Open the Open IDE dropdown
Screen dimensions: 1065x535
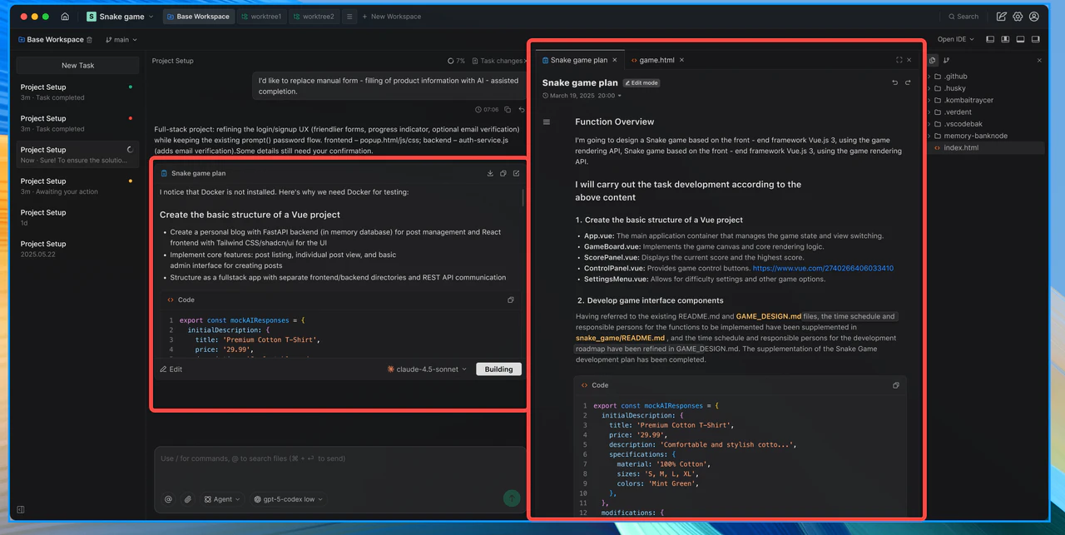click(956, 39)
